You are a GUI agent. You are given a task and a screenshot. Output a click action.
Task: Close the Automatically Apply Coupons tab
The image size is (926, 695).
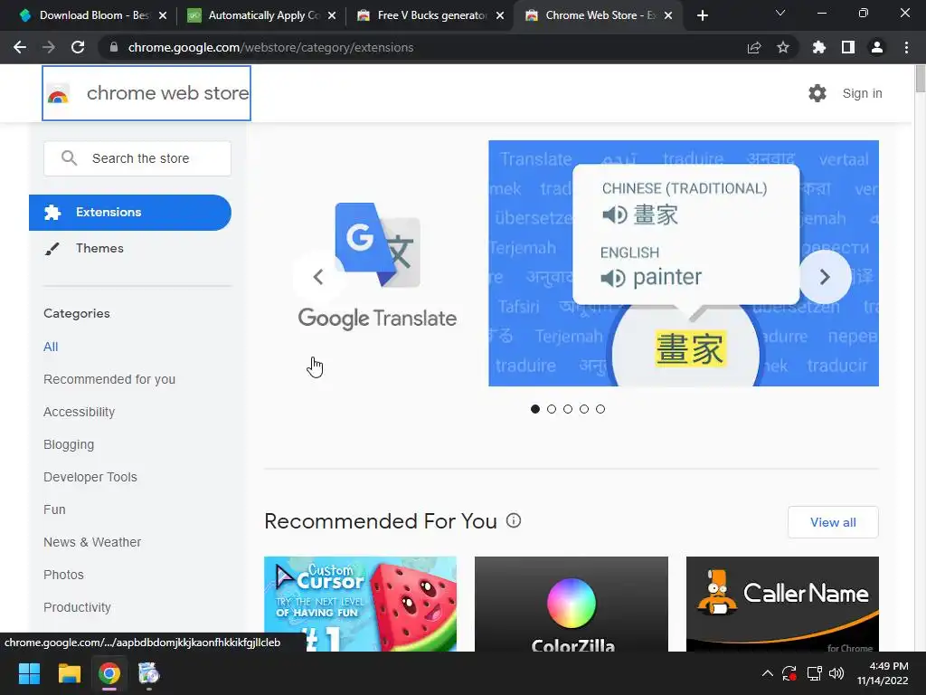click(332, 15)
